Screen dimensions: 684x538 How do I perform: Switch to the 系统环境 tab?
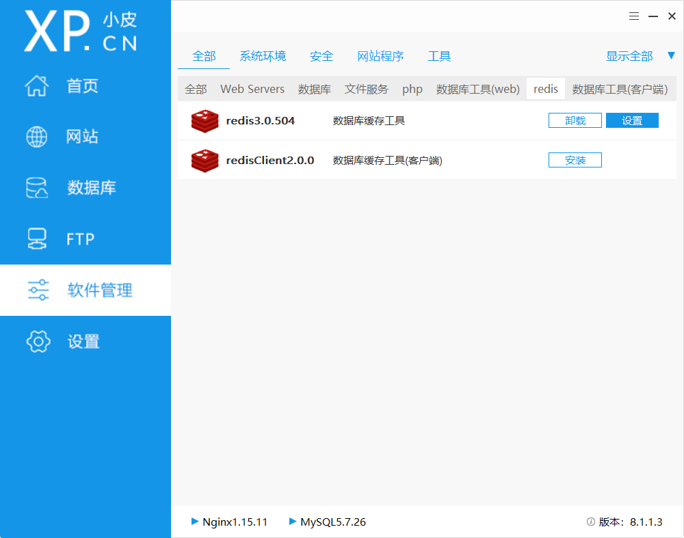pos(263,56)
